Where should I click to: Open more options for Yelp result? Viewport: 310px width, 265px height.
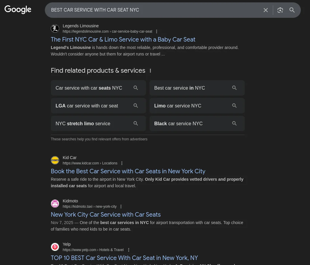[x=129, y=250]
